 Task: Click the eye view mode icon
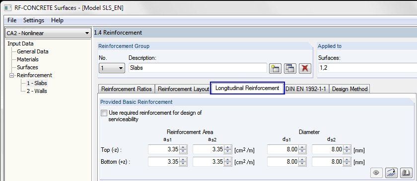click(376, 173)
